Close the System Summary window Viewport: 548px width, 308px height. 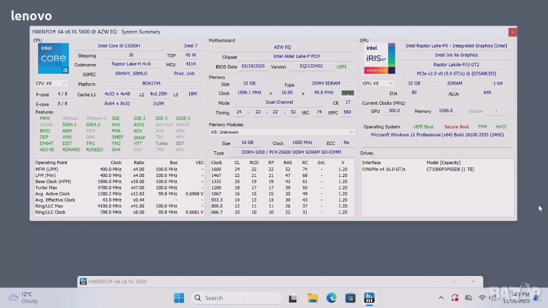pyautogui.click(x=512, y=32)
